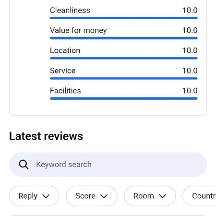The width and height of the screenshot is (216, 216).
Task: Click the Facilities score bar
Action: pos(124,98)
